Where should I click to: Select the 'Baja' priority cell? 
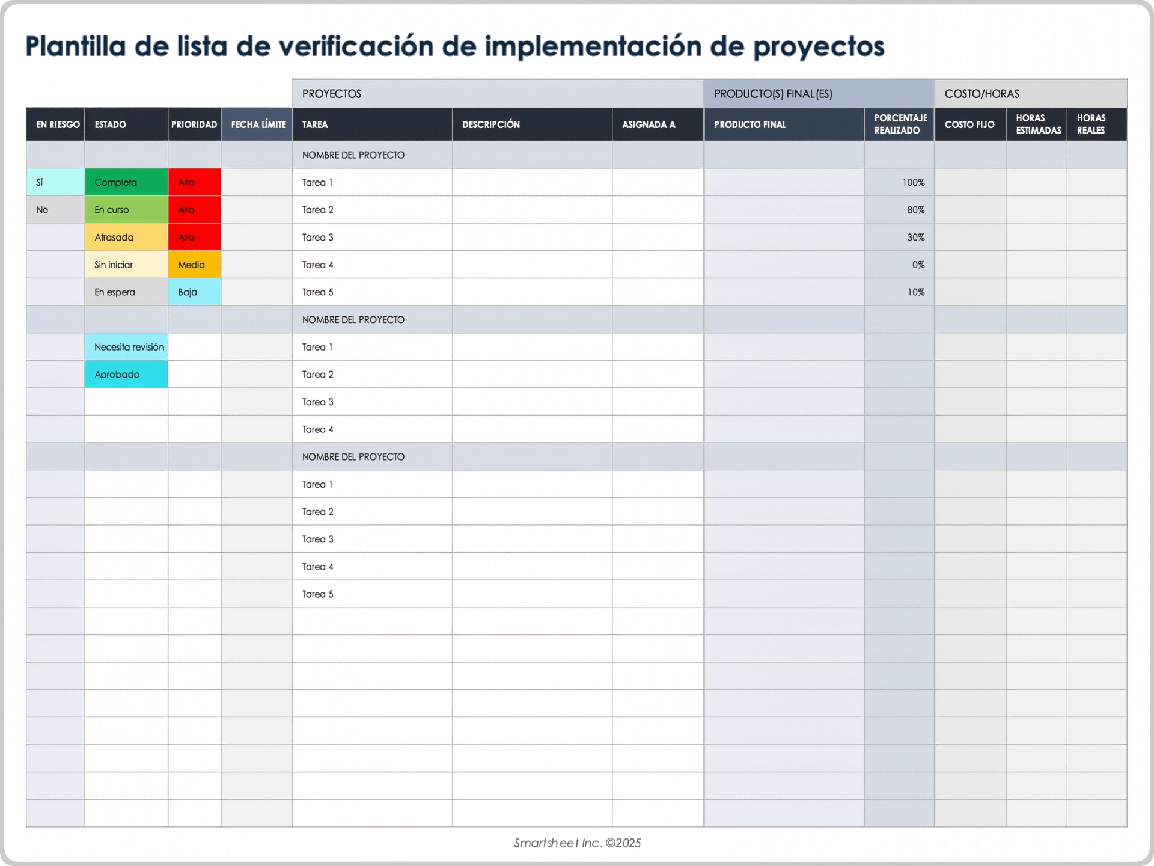[x=194, y=292]
